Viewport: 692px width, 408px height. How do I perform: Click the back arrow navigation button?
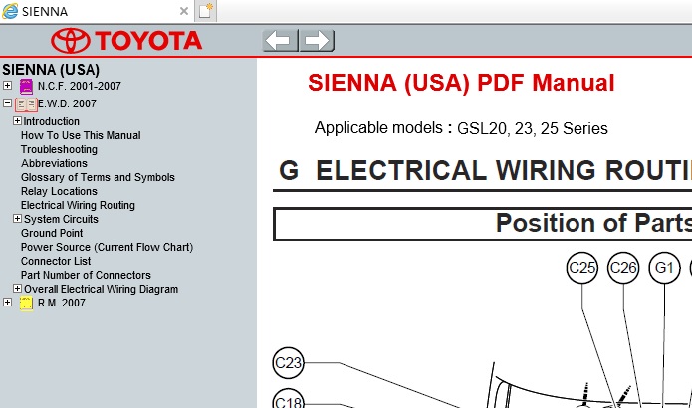point(280,41)
